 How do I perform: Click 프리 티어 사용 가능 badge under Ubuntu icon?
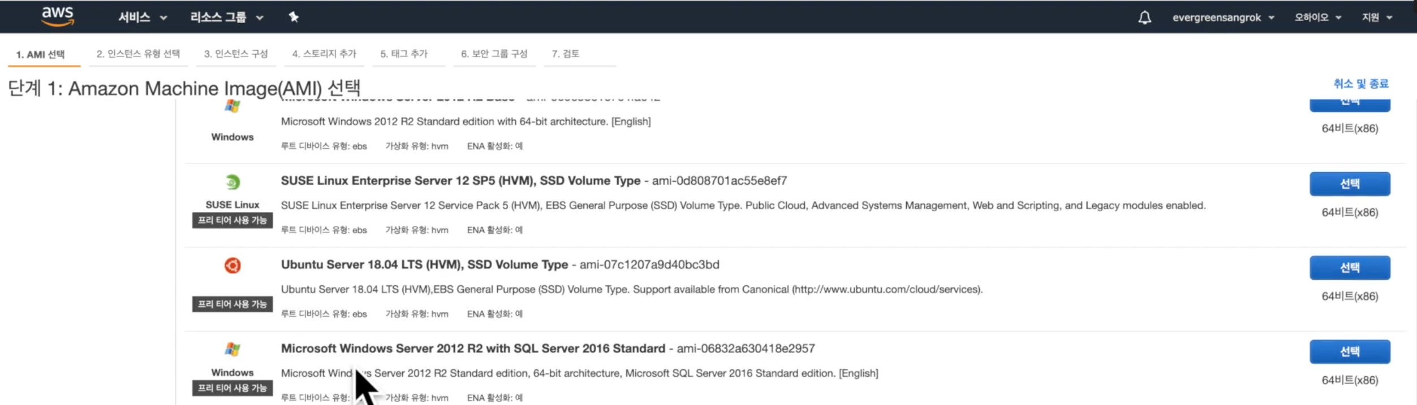[x=232, y=304]
